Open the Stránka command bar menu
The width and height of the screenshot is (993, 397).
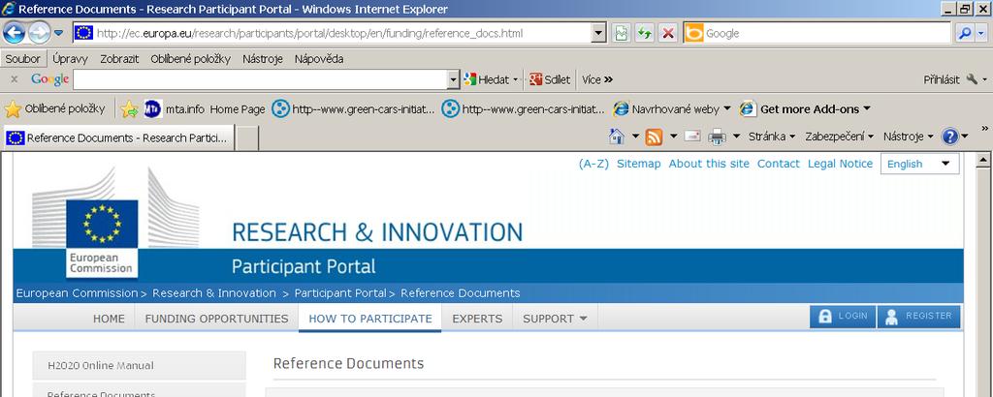771,136
